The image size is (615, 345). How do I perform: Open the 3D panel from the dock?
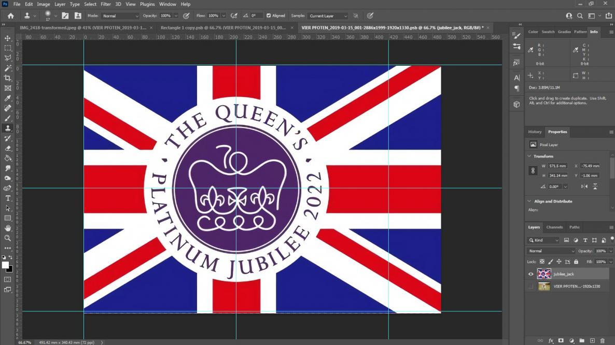pos(516,104)
